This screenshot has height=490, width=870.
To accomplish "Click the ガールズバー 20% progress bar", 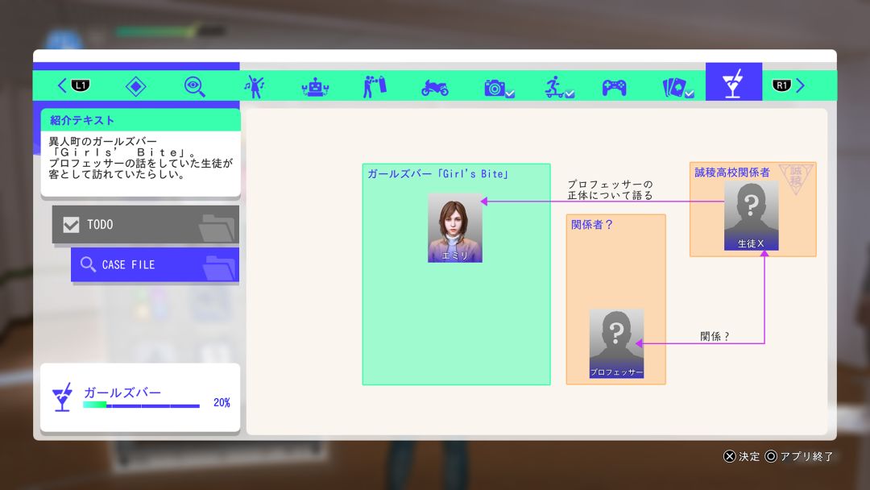I will [x=141, y=405].
